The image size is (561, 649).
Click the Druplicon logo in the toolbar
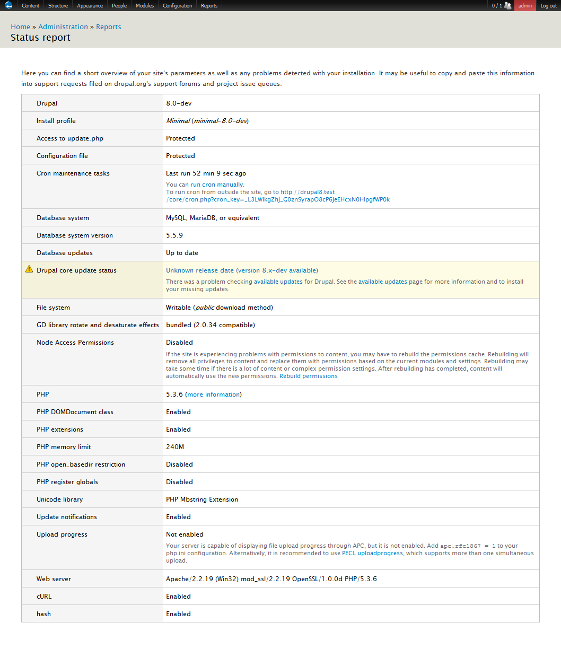(x=7, y=5)
